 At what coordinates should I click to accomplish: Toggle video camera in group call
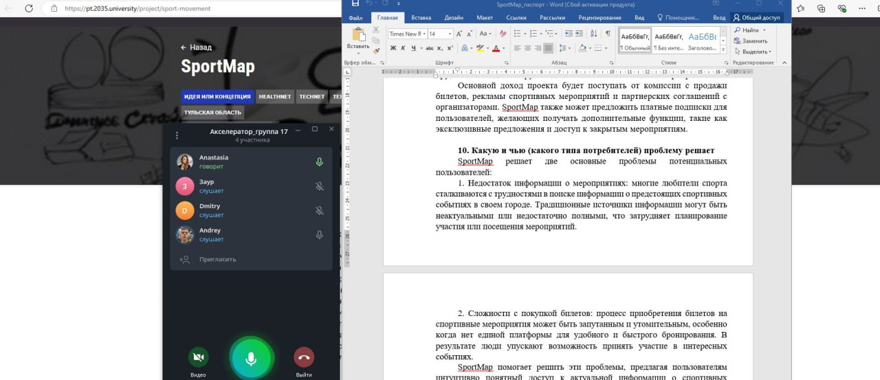point(198,357)
